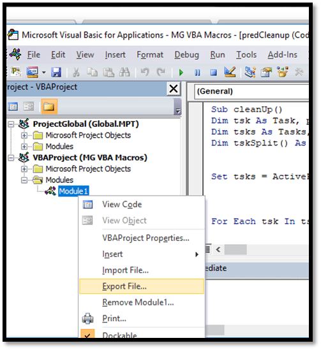Open the Insert menu in the menu bar

pos(115,54)
